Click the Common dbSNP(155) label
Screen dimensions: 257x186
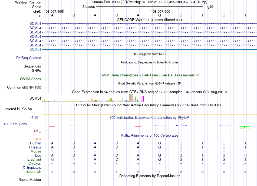tap(24, 87)
